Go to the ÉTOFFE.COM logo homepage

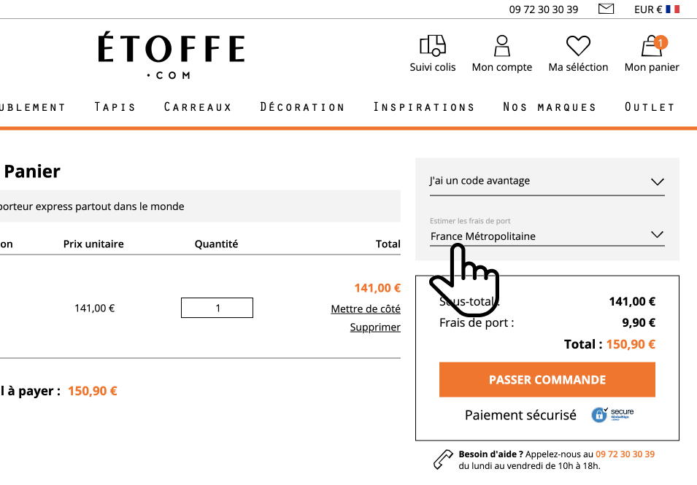(171, 55)
